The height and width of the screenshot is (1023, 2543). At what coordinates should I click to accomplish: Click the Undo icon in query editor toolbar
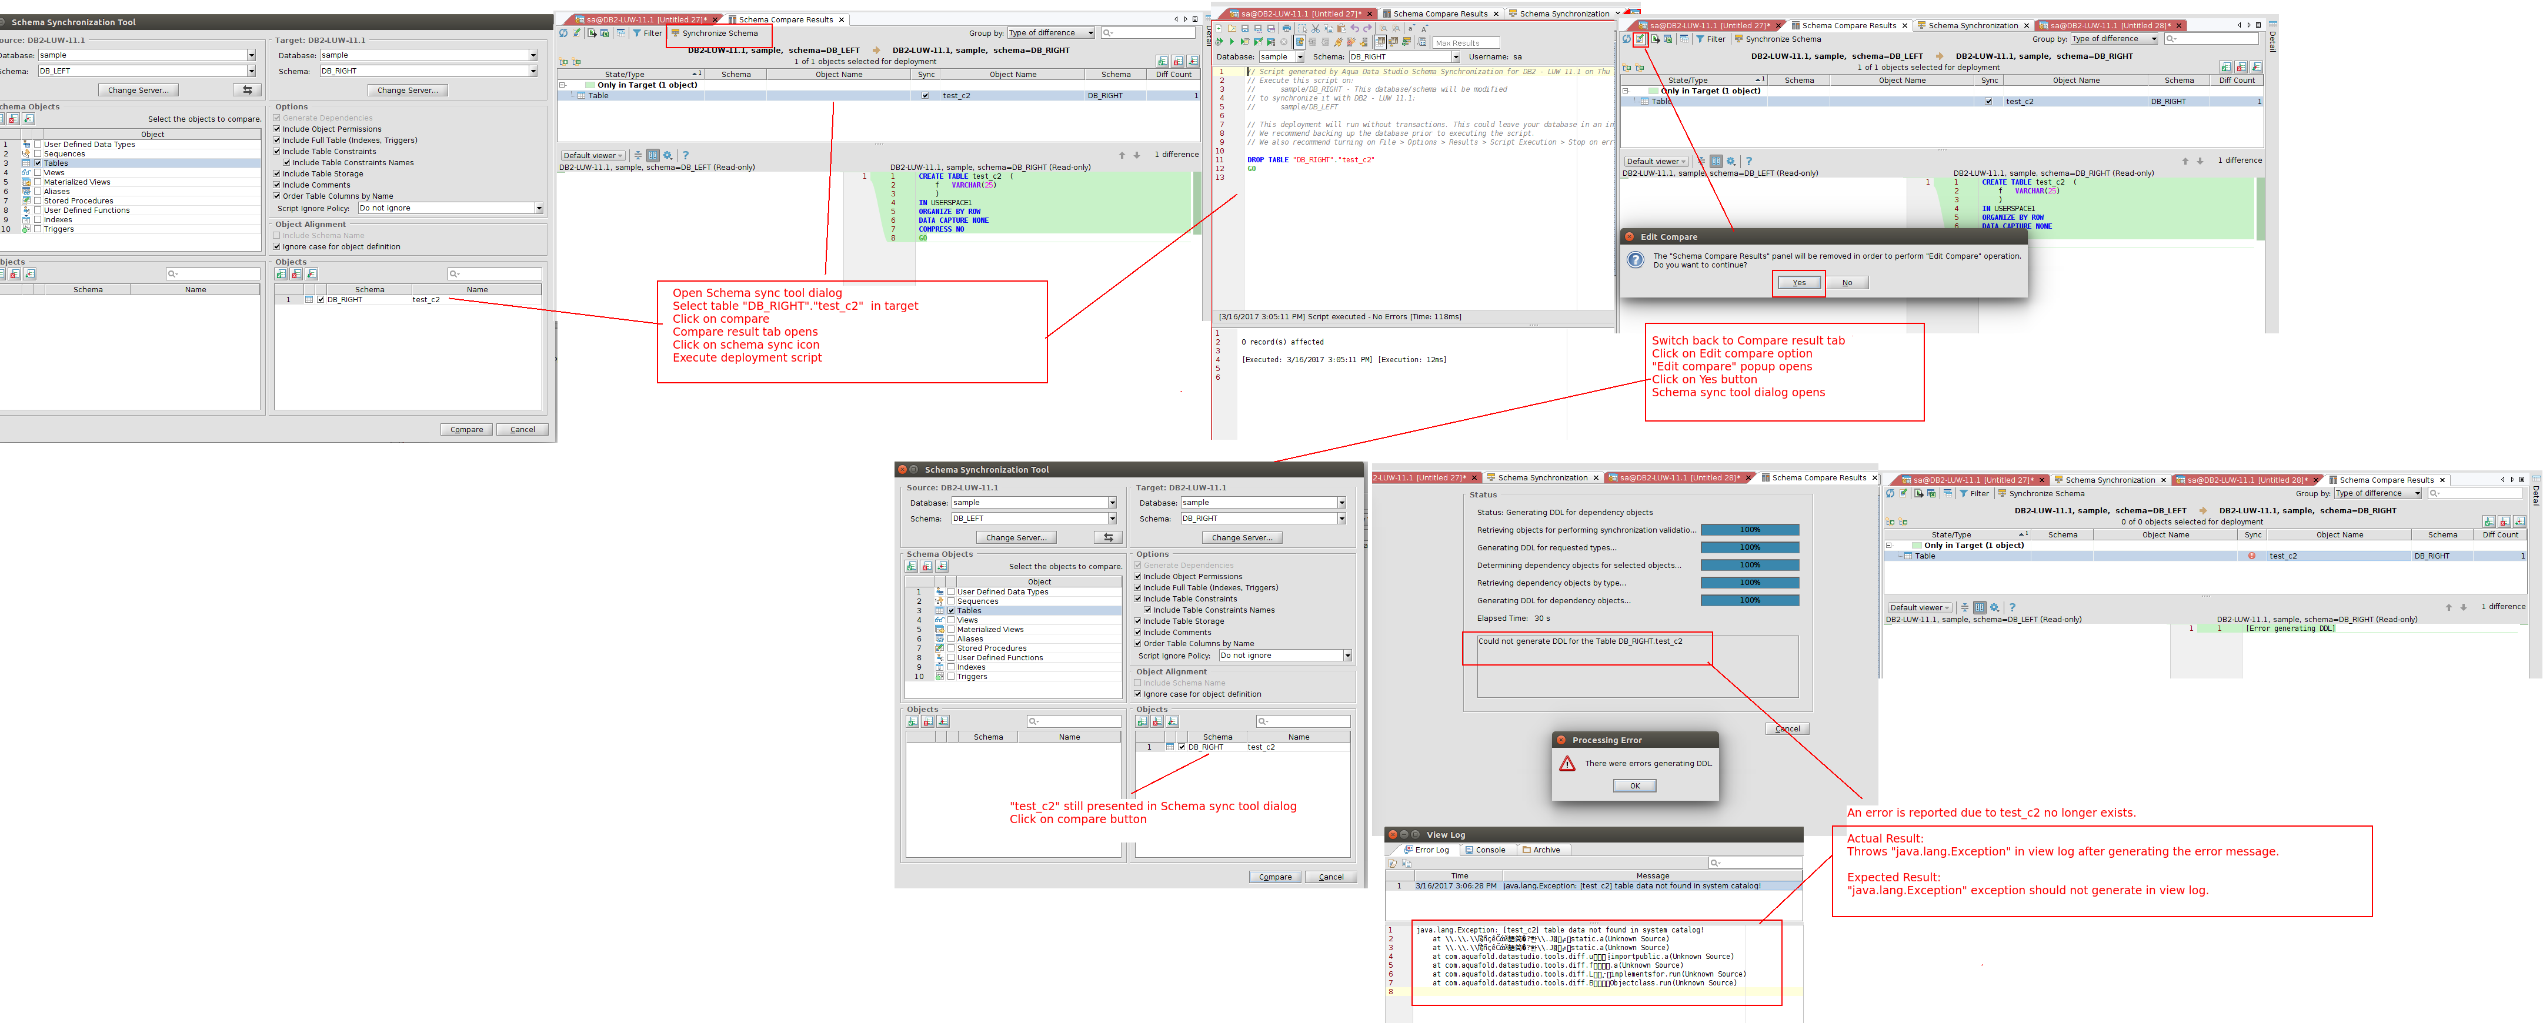[1356, 29]
